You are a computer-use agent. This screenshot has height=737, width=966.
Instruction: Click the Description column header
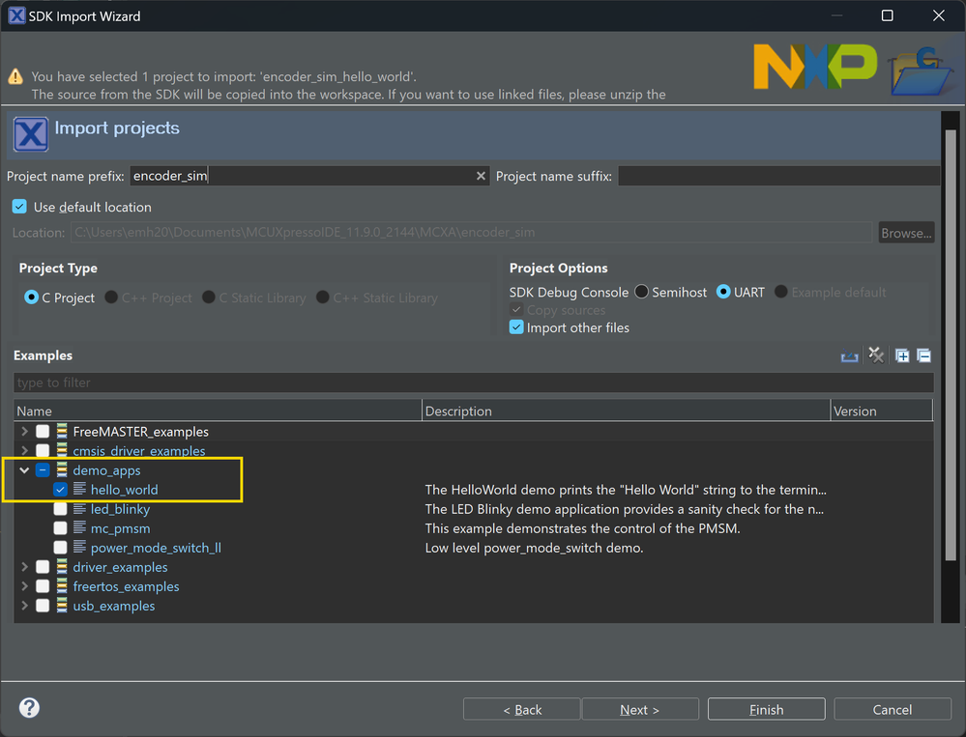(x=626, y=411)
